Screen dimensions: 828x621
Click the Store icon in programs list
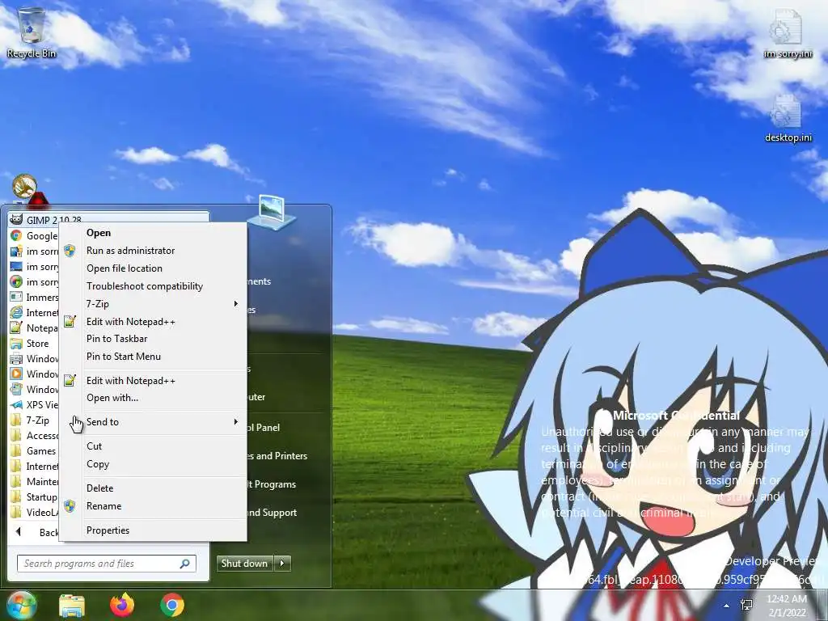(16, 343)
